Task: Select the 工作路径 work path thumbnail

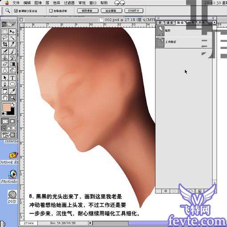Action: [160, 43]
